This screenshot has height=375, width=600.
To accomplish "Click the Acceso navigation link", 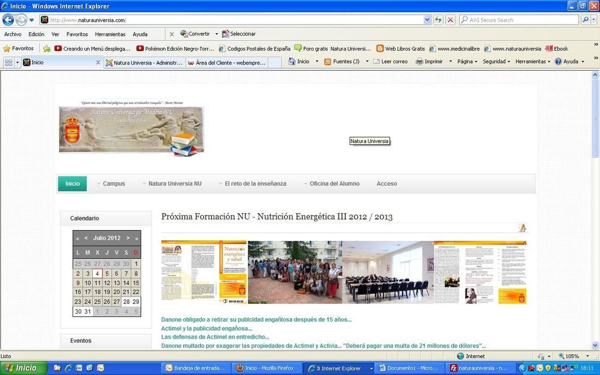I will pos(387,184).
